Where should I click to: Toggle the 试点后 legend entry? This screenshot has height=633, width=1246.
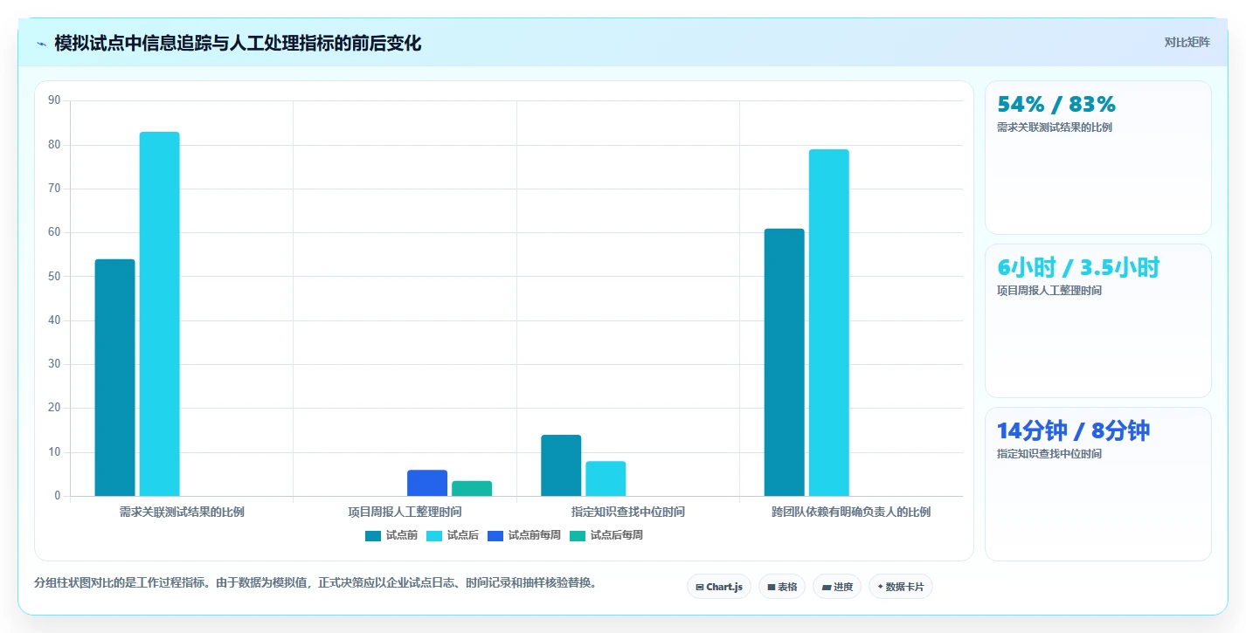pyautogui.click(x=452, y=535)
